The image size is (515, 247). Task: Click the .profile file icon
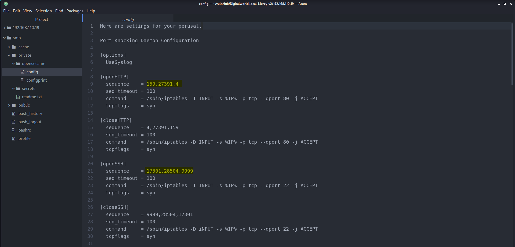[x=13, y=139]
